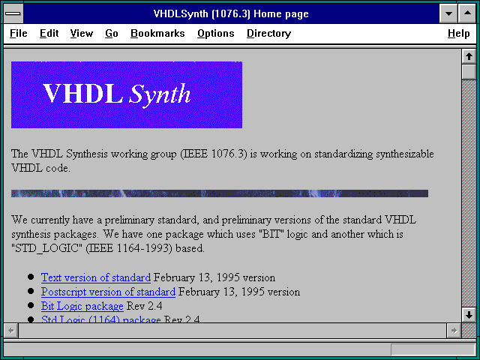
Task: Minimize window with the down-arrow title button
Action: click(448, 13)
